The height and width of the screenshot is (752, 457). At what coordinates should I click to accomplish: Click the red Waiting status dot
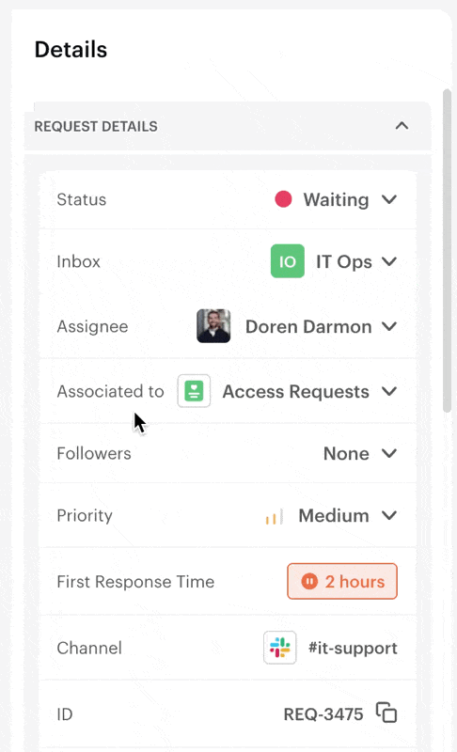283,199
